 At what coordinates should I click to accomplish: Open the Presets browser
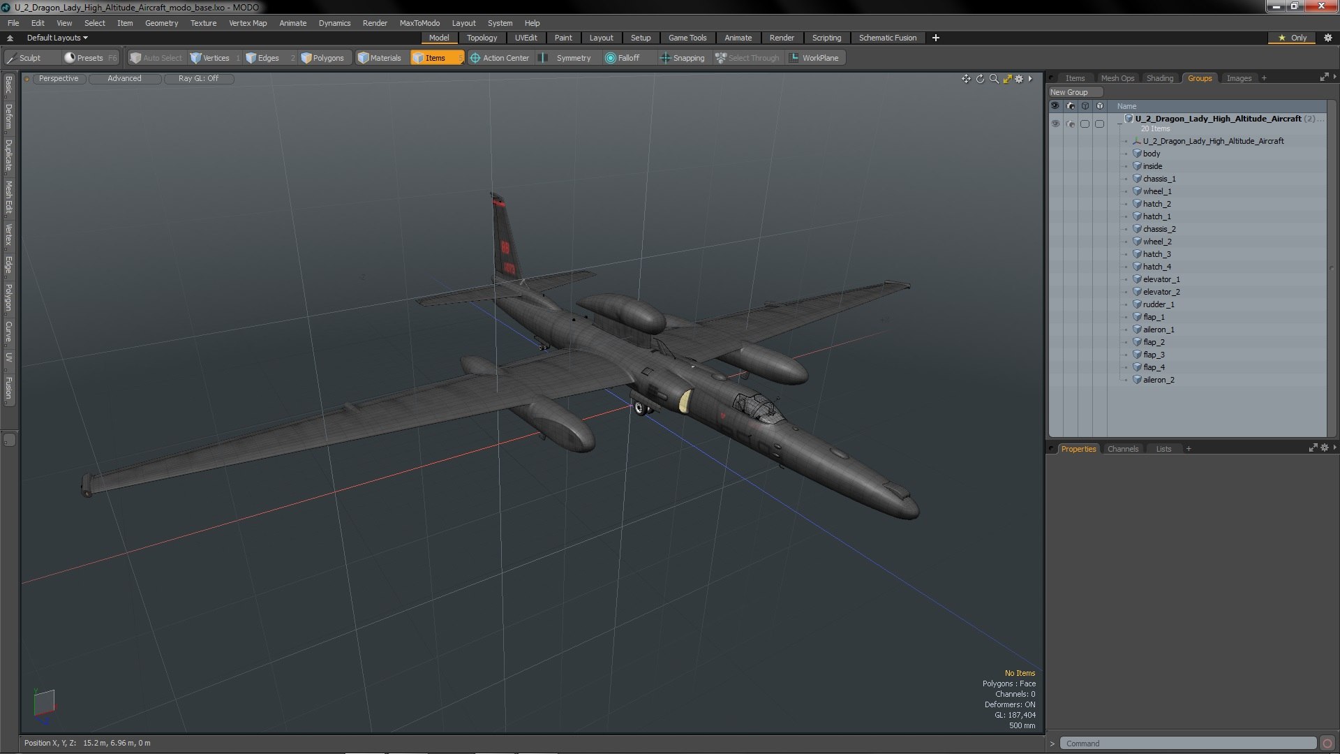[x=91, y=58]
